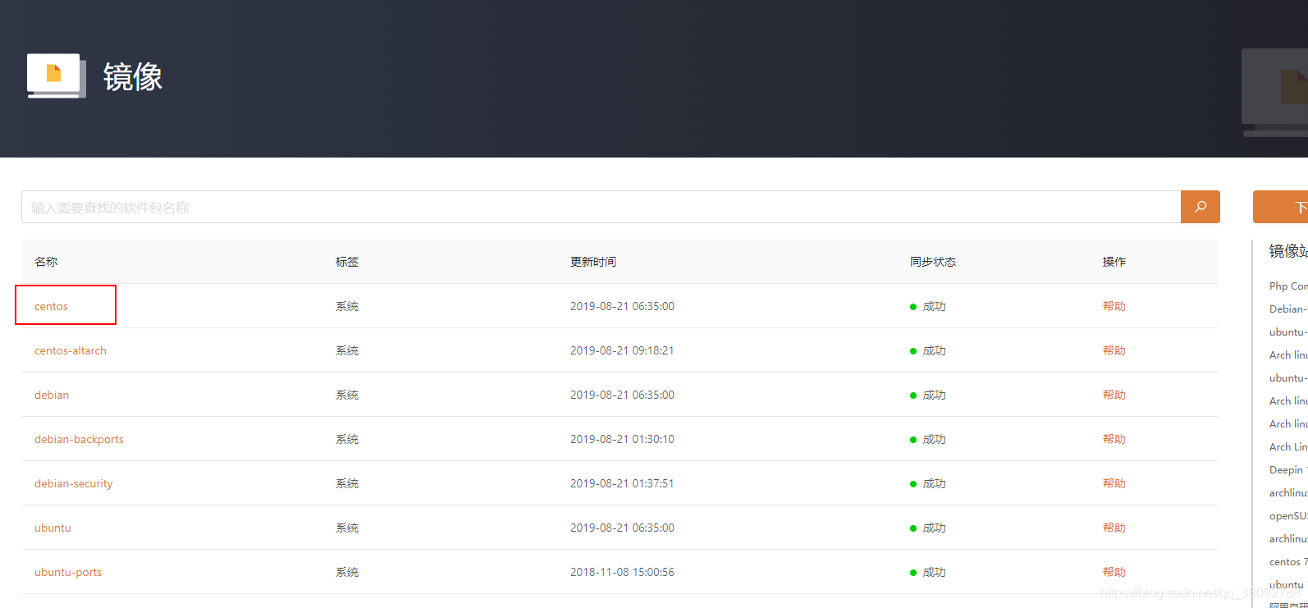Screen dimensions: 1308x608
Task: Click green status dot in debian-backports row
Action: tap(913, 440)
